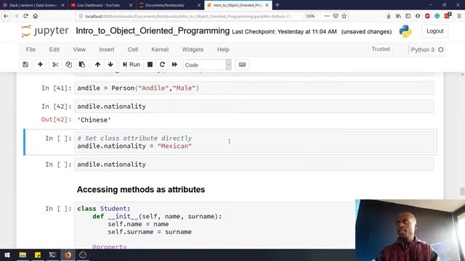
Task: Close the Intro_to_Object_Oriented tab
Action: click(267, 5)
